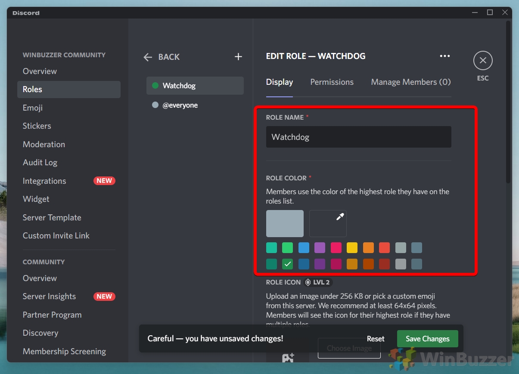
Task: Click the Save Changes button
Action: [427, 339]
